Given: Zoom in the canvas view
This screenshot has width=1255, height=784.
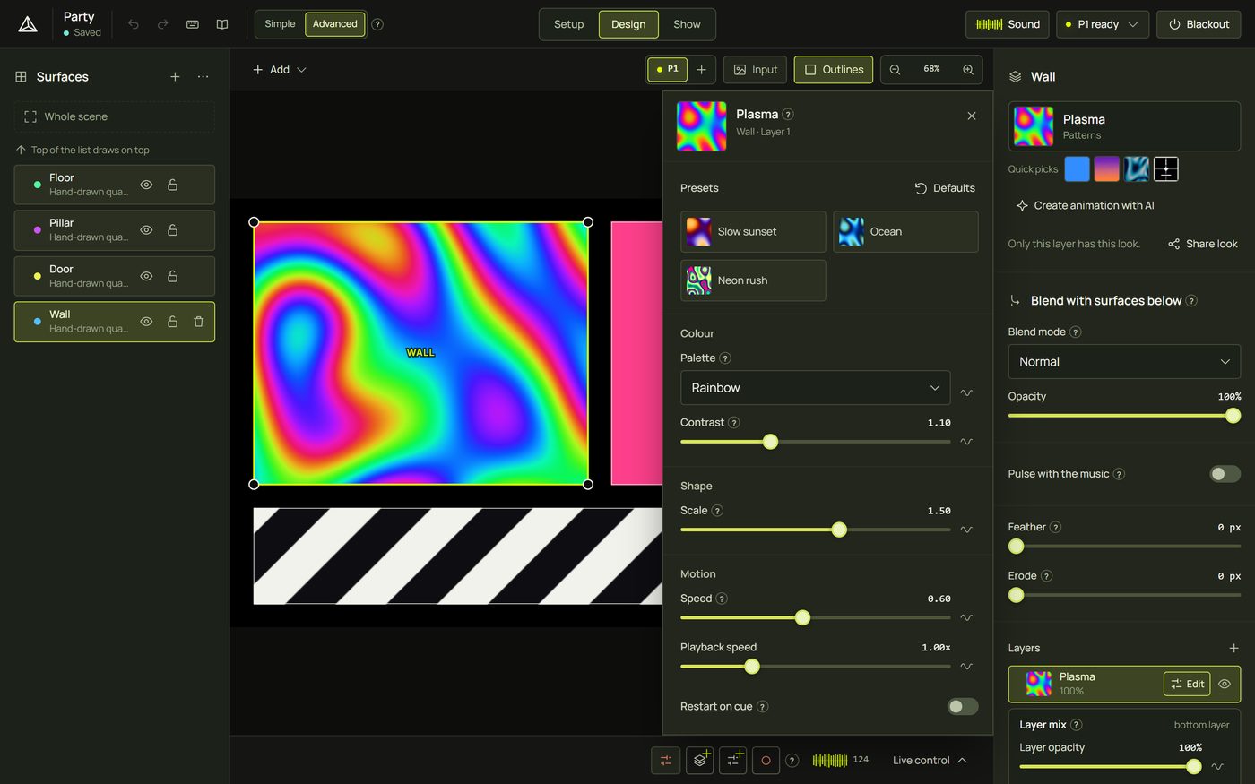Looking at the screenshot, I should (x=968, y=69).
